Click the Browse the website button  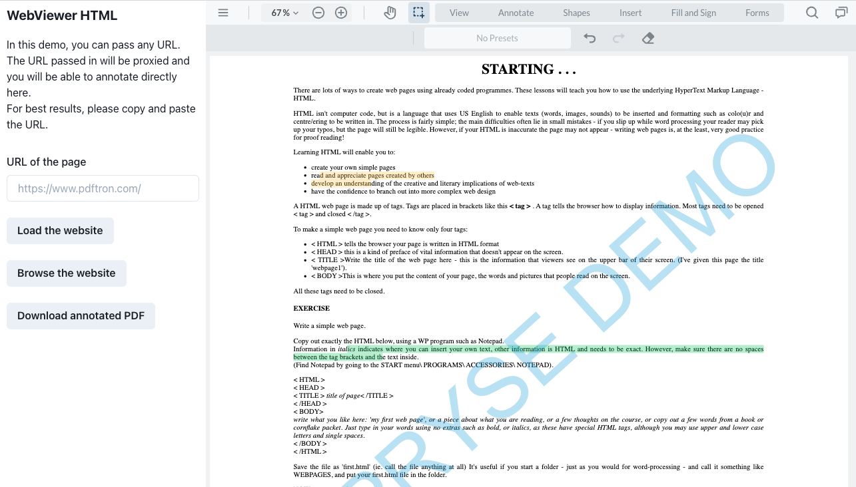[x=67, y=273]
